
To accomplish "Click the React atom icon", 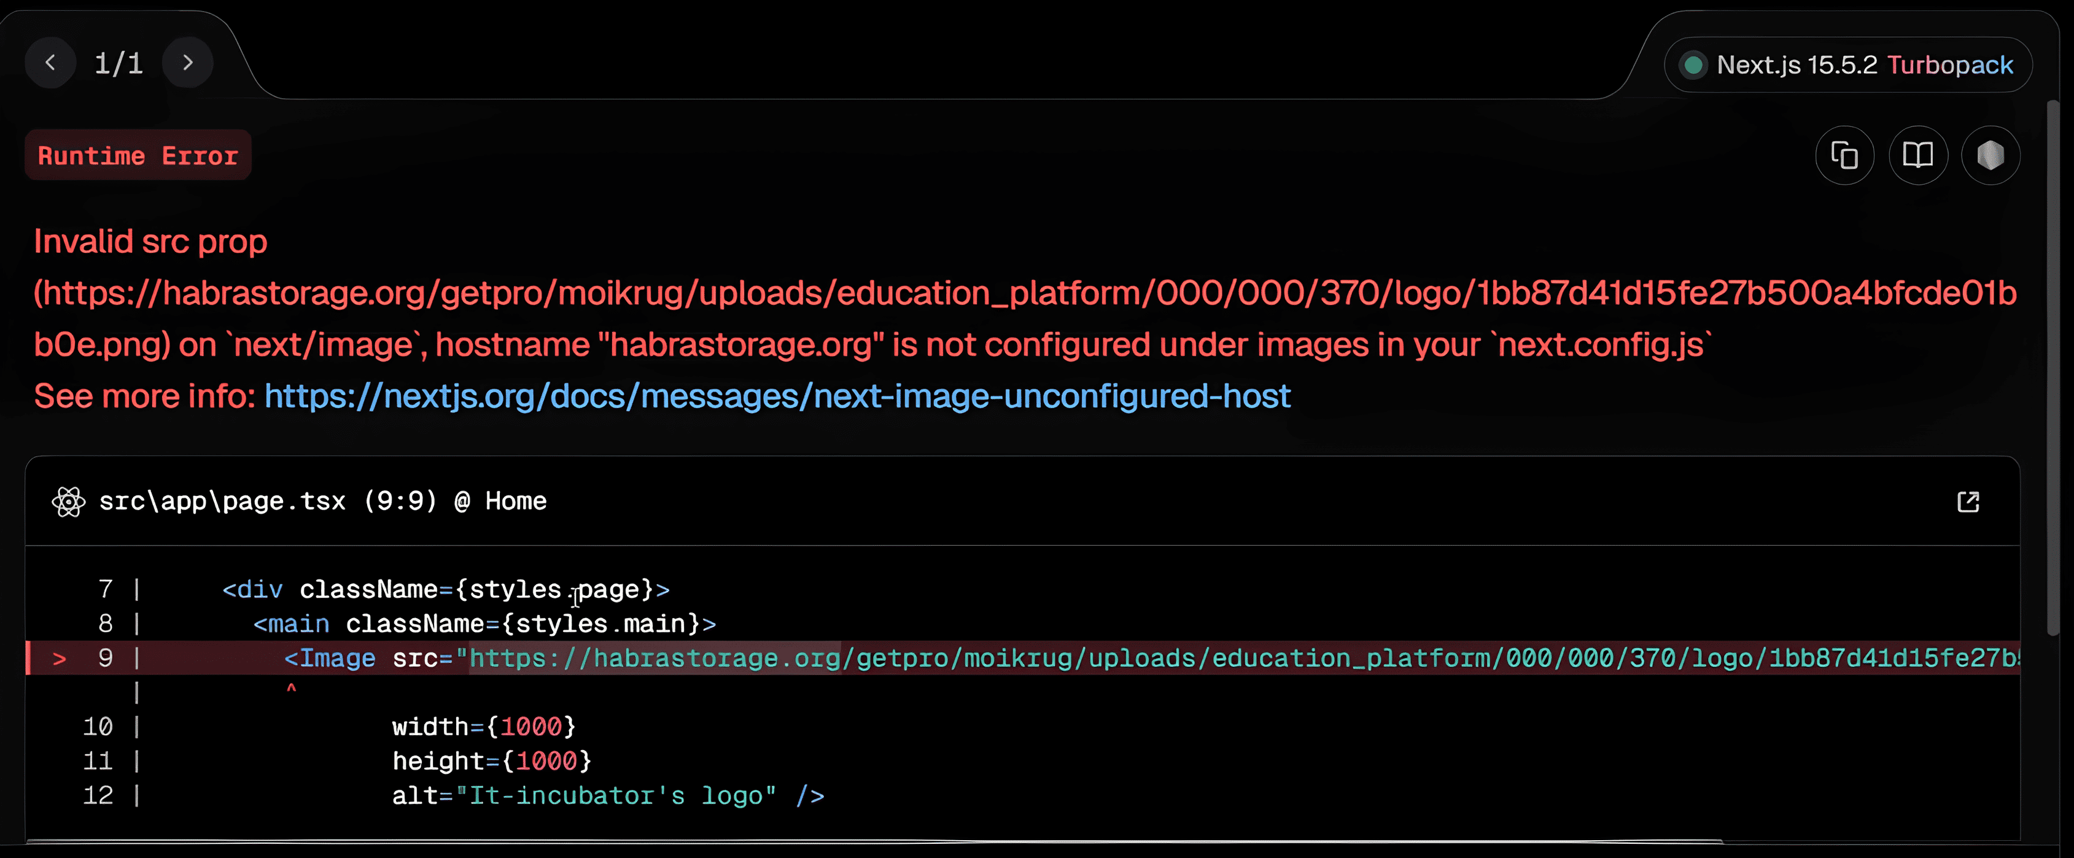I will coord(68,502).
